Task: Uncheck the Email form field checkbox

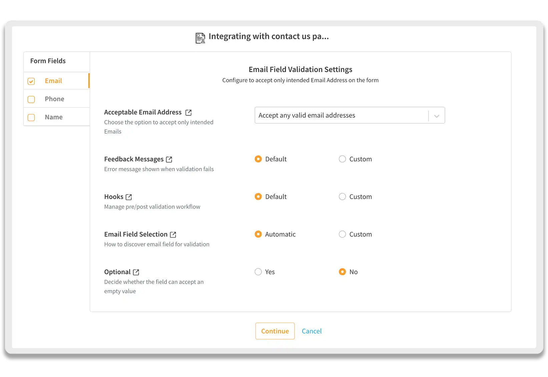Action: click(x=31, y=81)
